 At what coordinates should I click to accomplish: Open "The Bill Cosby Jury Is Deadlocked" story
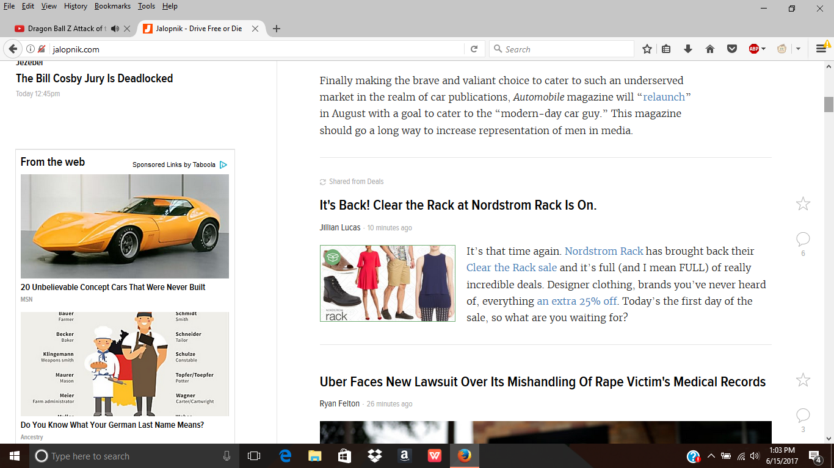click(95, 79)
